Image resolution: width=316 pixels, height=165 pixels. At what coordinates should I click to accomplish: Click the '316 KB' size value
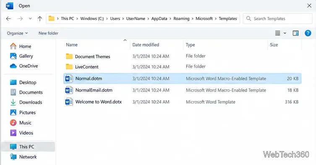(x=291, y=102)
